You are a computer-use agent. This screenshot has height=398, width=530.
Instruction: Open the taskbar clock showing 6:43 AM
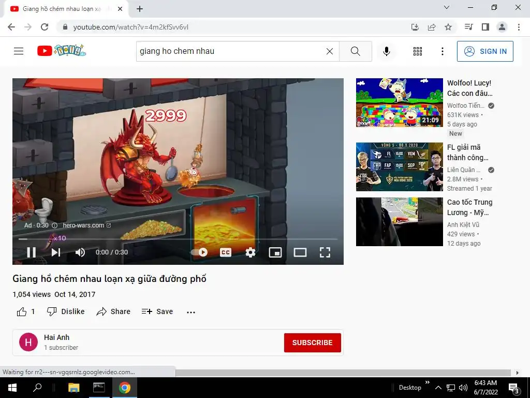pos(485,388)
